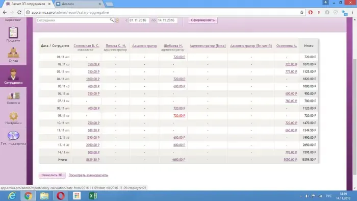Open the Настройки gear settings
357x201 pixels.
pos(13,118)
